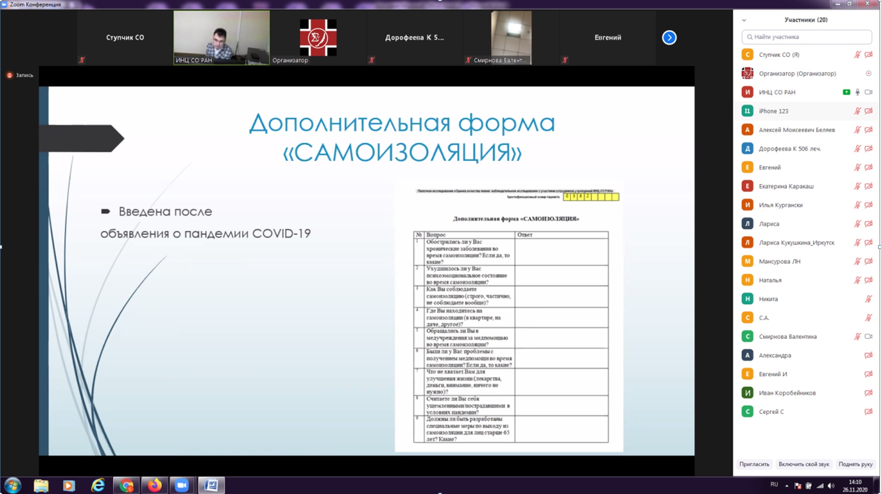The width and height of the screenshot is (881, 494).
Task: Open Internet Explorer from taskbar
Action: pyautogui.click(x=98, y=485)
